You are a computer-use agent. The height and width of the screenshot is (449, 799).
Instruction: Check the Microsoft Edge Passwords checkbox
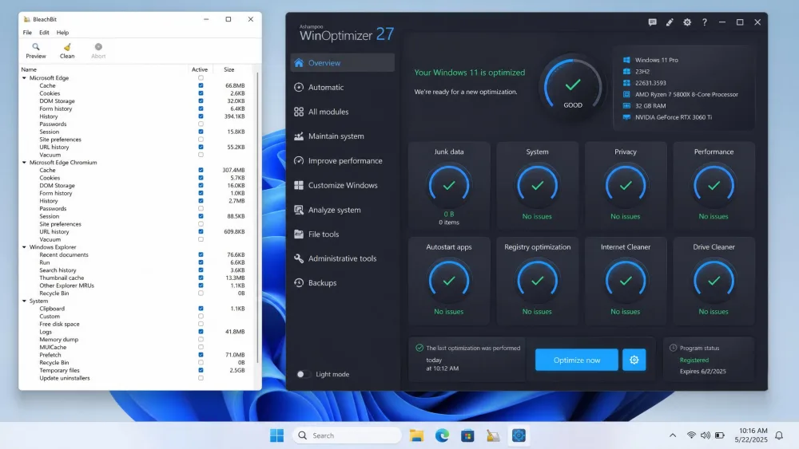pos(201,124)
